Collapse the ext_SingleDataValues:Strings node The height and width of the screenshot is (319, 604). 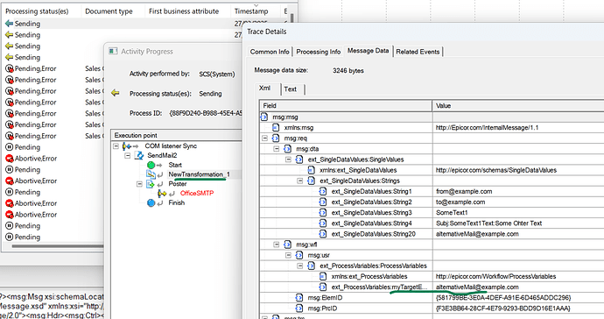299,181
